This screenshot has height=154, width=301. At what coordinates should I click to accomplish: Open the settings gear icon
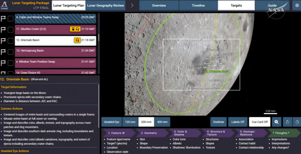click(296, 6)
